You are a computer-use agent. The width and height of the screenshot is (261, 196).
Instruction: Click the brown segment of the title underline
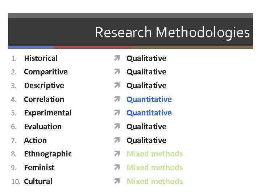click(192, 47)
